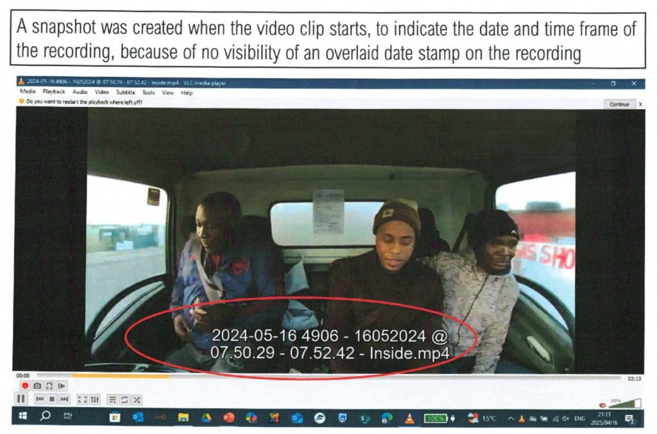Open the Media menu

click(28, 92)
